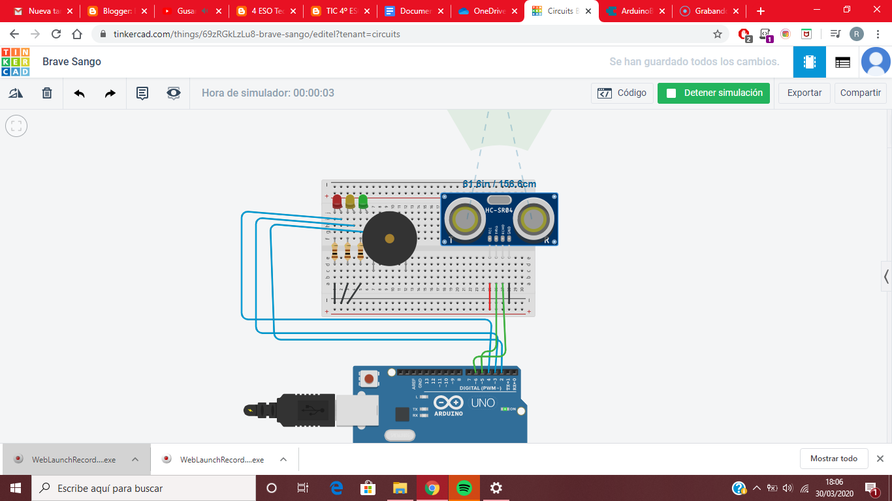892x501 pixels.
Task: Click the red LED on breadboard
Action: [337, 202]
